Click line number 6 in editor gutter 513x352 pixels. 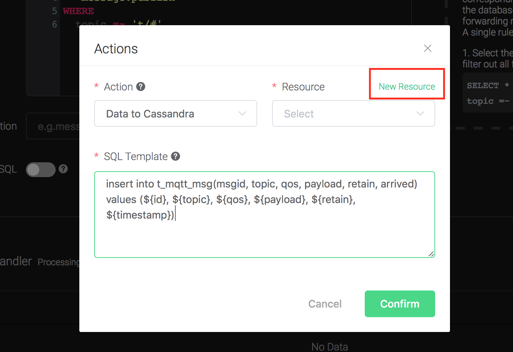coord(54,24)
